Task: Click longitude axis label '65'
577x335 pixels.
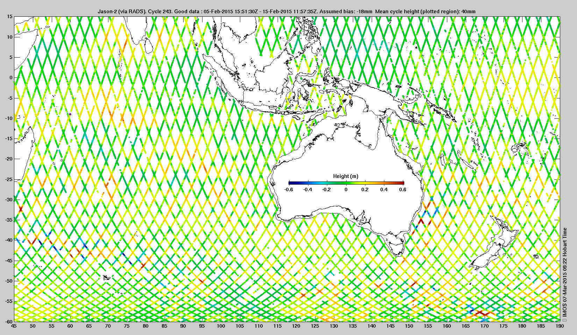Action: (x=89, y=326)
